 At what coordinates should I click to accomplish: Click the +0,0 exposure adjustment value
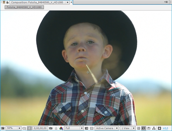pyautogui.click(x=165, y=128)
